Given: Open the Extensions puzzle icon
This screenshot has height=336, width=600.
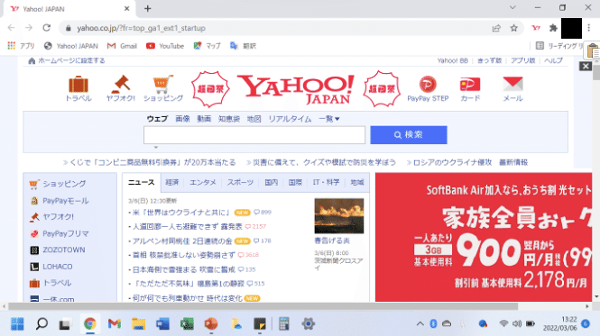Looking at the screenshot, I should click(553, 28).
